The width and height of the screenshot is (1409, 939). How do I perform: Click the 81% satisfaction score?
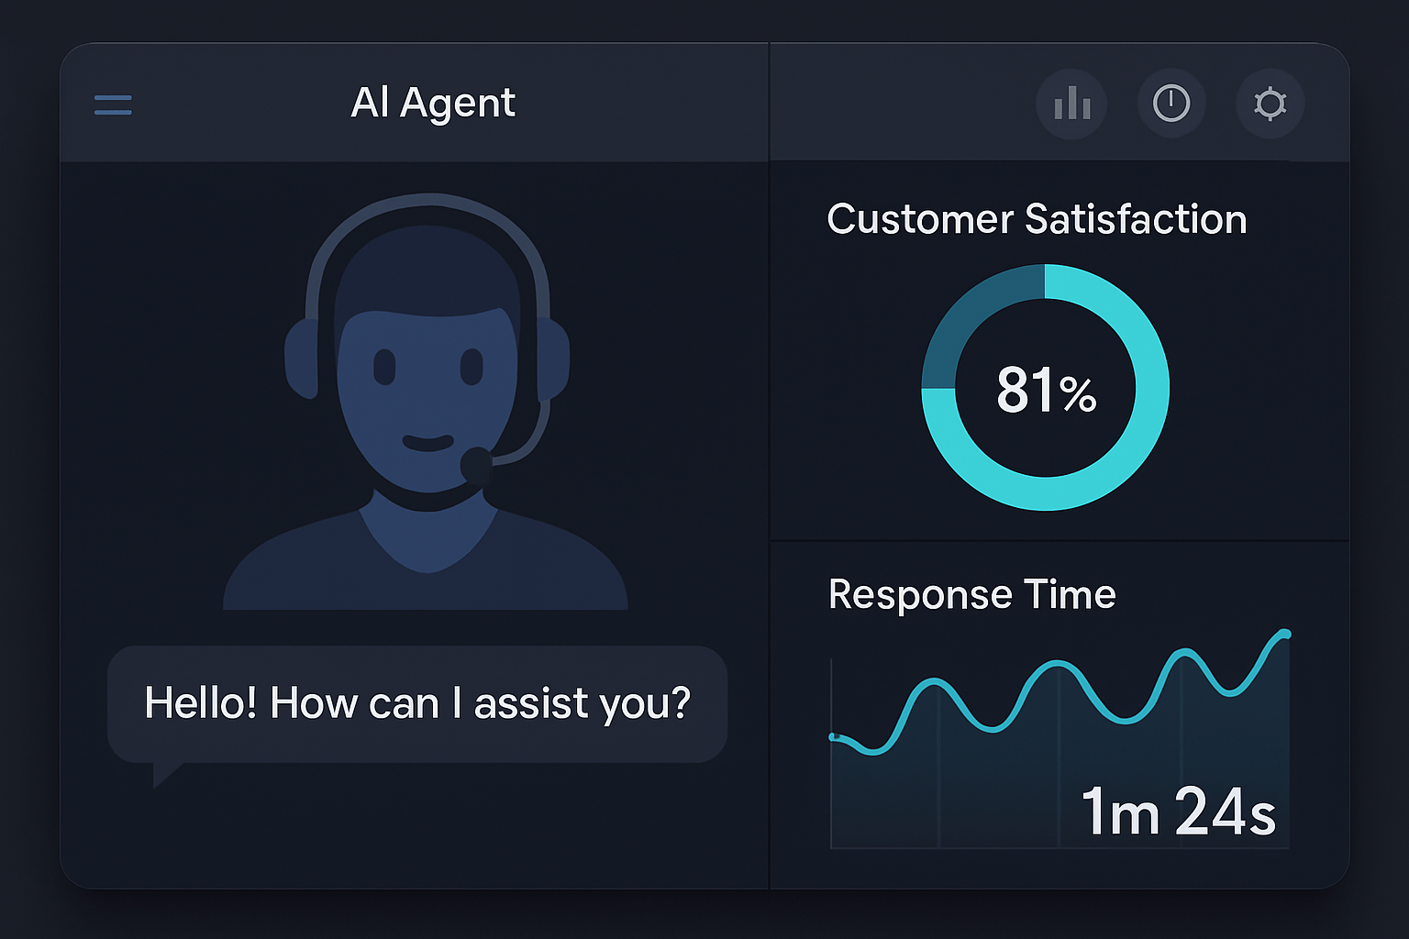(1045, 391)
